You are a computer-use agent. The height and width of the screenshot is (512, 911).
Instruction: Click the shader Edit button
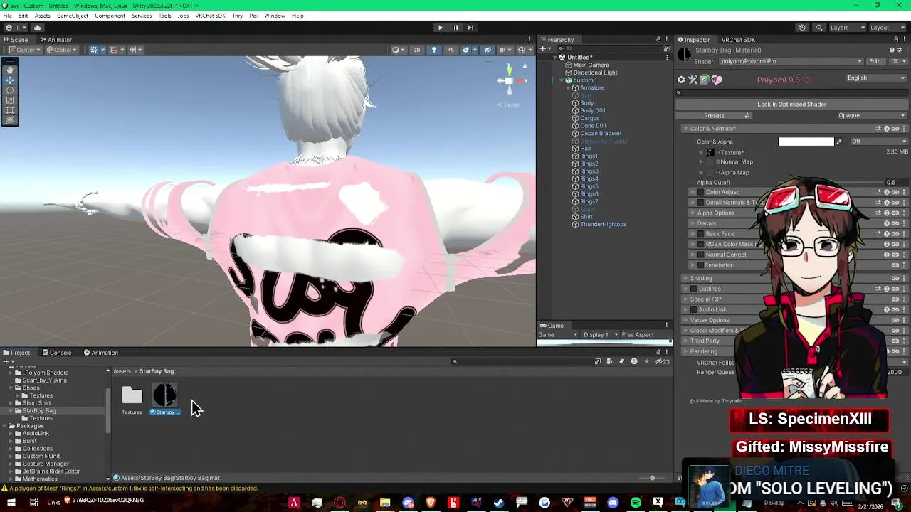(x=875, y=61)
